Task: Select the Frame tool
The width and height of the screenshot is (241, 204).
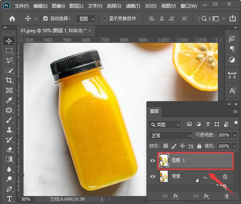Action: click(x=9, y=90)
